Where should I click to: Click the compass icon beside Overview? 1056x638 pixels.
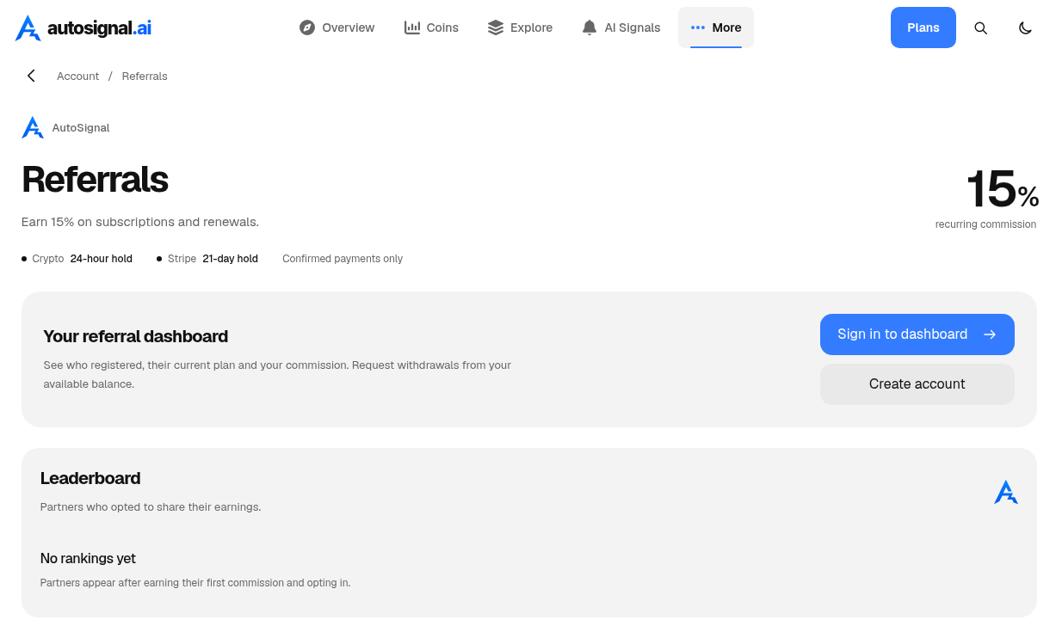307,28
